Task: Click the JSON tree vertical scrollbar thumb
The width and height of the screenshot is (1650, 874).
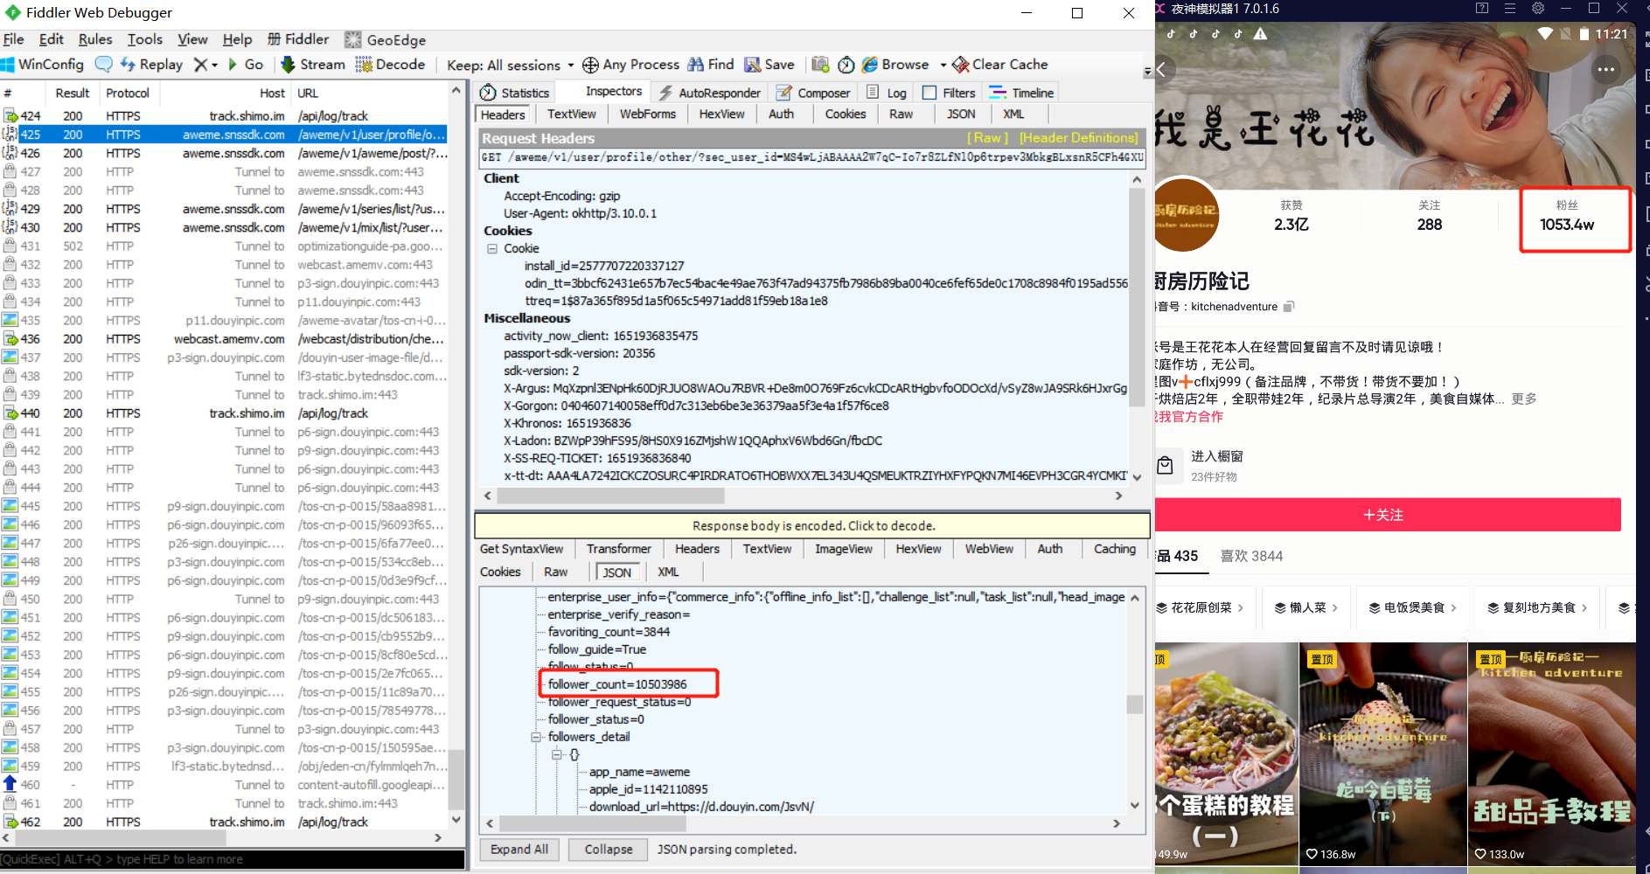Action: pos(1135,704)
